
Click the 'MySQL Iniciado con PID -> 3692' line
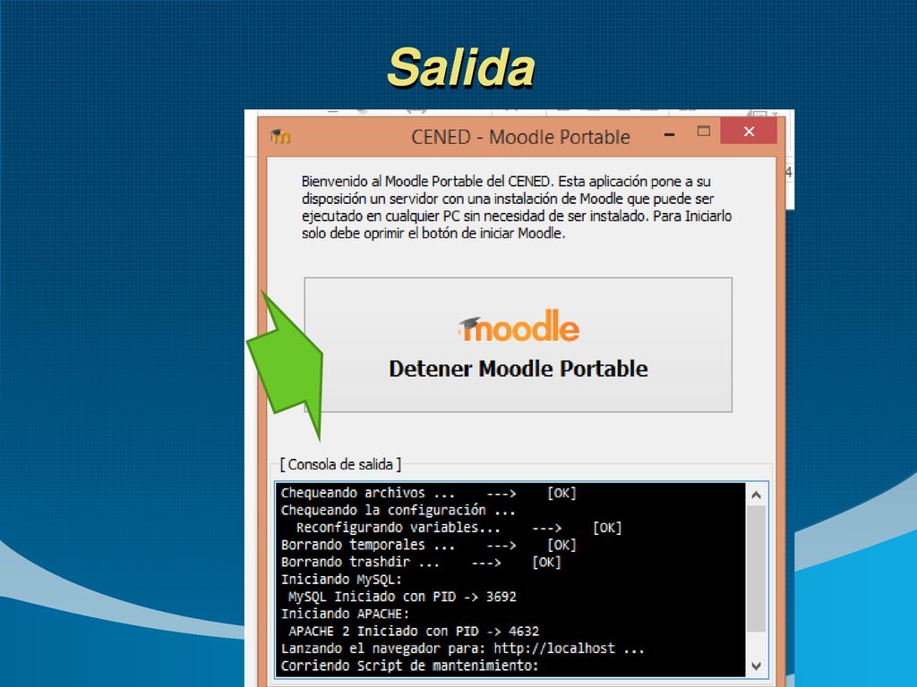pyautogui.click(x=402, y=597)
